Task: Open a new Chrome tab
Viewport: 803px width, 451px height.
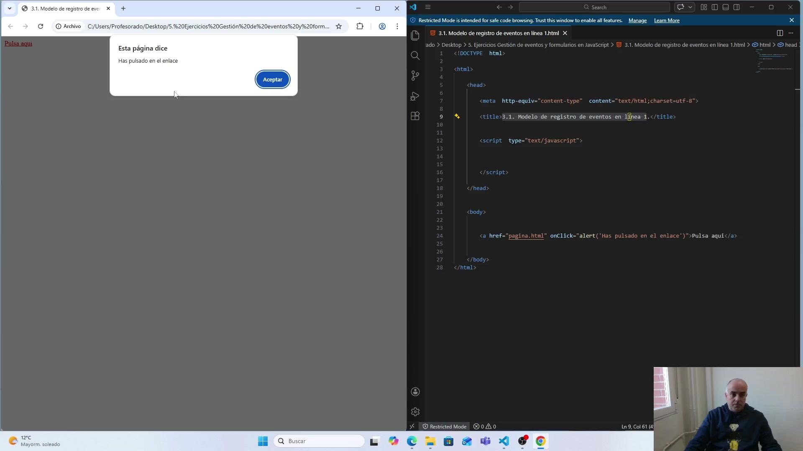Action: 123,8
